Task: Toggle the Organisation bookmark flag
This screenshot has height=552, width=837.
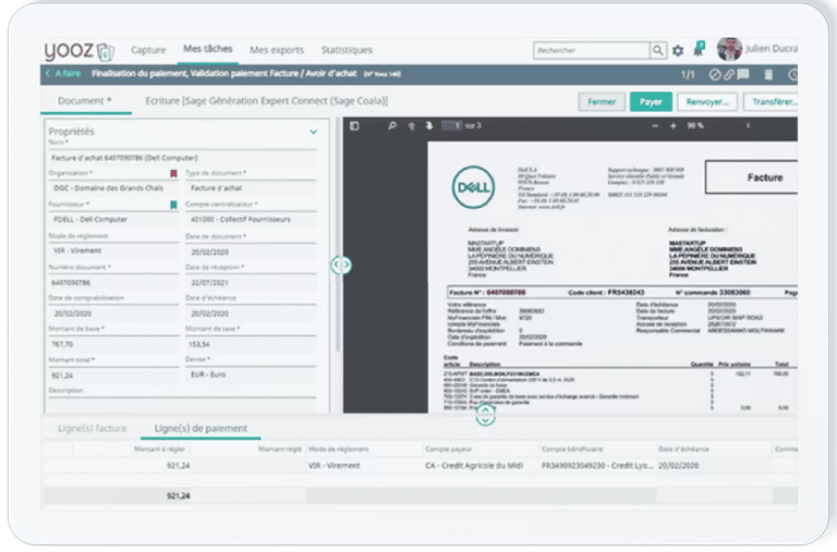Action: coord(173,173)
